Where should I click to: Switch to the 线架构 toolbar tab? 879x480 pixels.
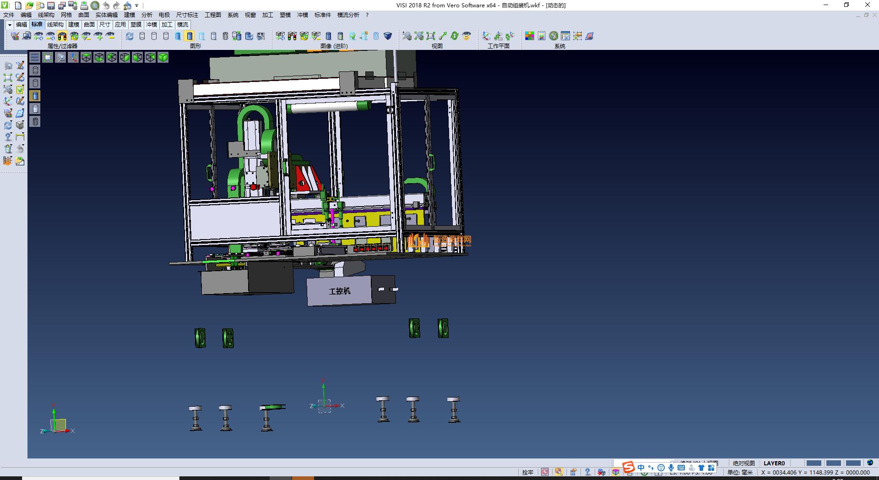point(55,25)
